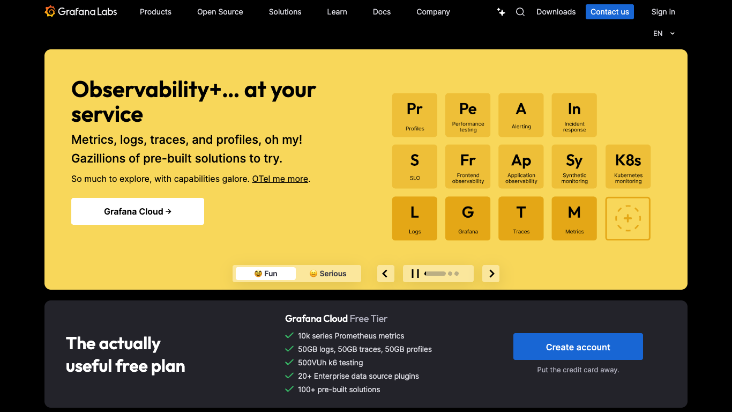Click the Downloads link

pyautogui.click(x=556, y=12)
